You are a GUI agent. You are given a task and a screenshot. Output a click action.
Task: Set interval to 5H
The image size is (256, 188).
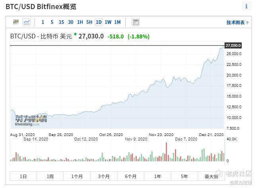pyautogui.click(x=89, y=22)
